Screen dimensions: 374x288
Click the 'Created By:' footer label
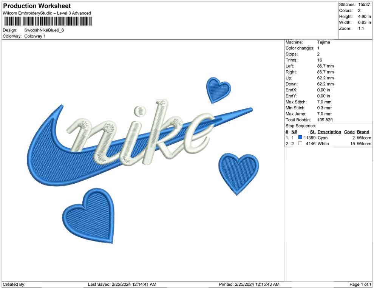click(14, 284)
